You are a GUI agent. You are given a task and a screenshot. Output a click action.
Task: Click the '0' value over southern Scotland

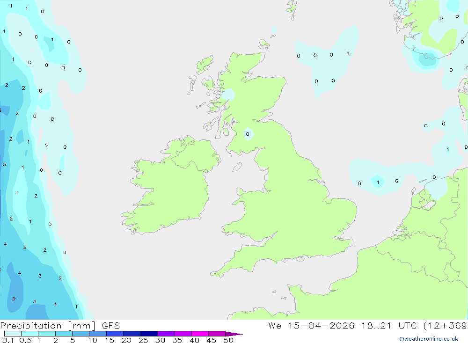point(248,134)
